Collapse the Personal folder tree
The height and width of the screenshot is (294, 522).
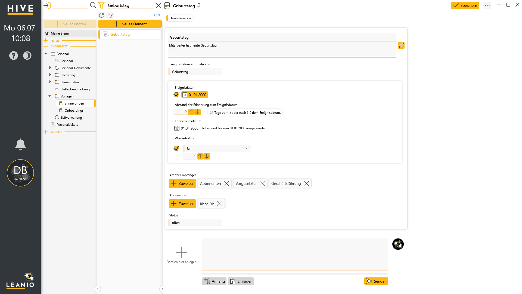coord(46,54)
